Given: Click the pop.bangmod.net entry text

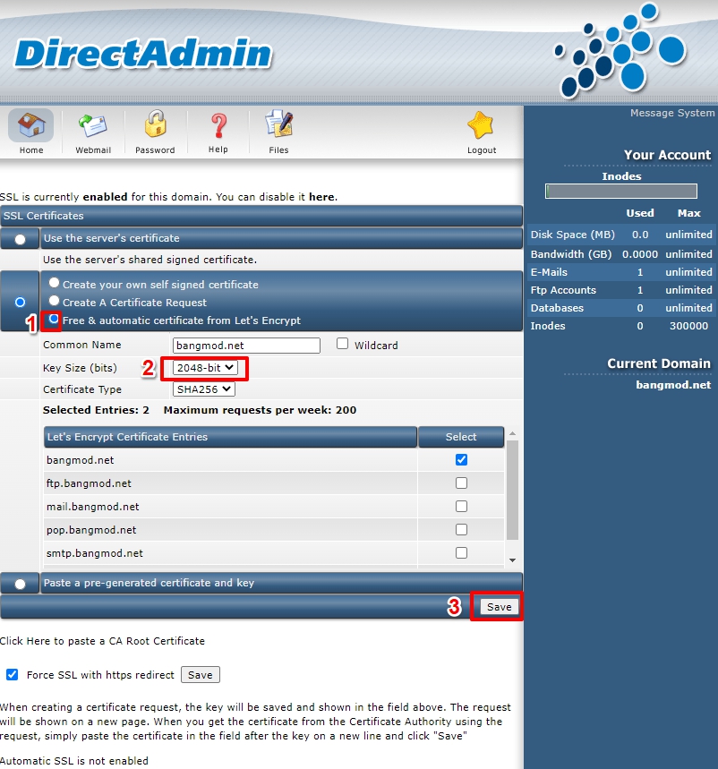Looking at the screenshot, I should (x=91, y=530).
